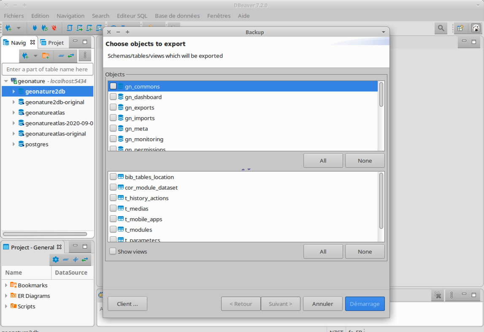Check the gn_exports schema checkbox

click(113, 107)
